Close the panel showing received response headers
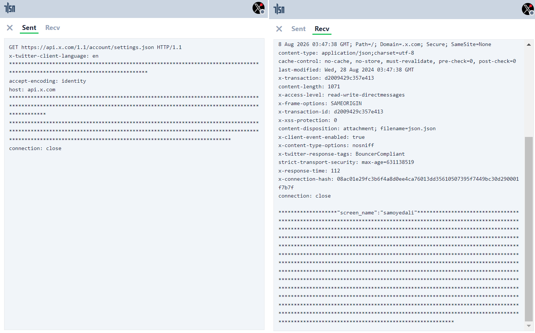The image size is (535, 333). pos(279,29)
